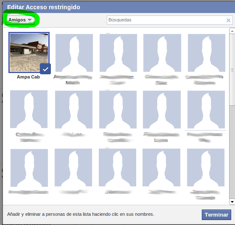
Task: Click the dropdown arrow next to Amigos
Action: (x=30, y=20)
